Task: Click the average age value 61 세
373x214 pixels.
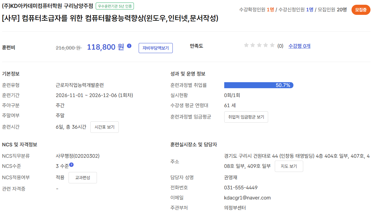Action: 230,106
